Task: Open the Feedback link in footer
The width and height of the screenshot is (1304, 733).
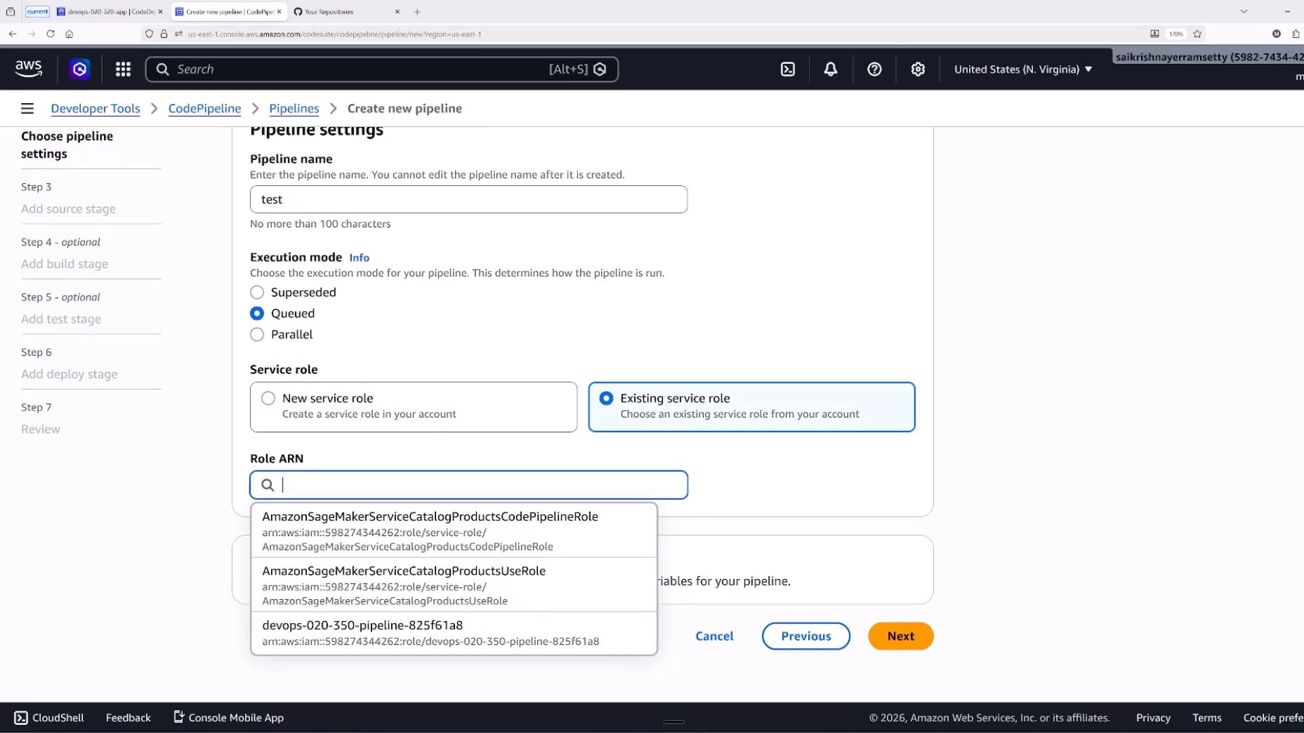Action: (128, 717)
